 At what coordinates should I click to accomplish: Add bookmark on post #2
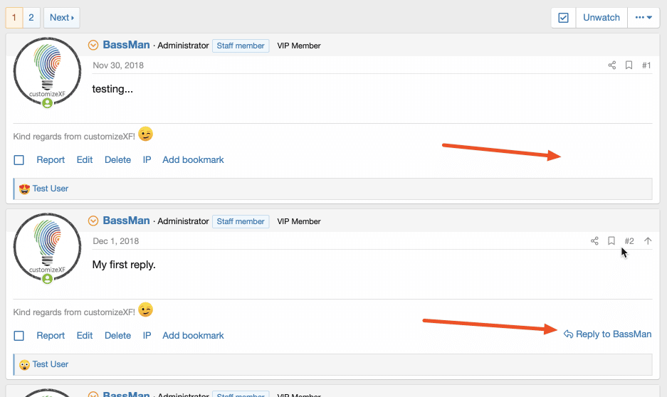tap(193, 335)
